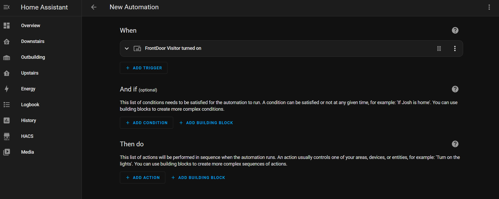Expand the FrontDoor Visitor trigger chevron

(127, 48)
